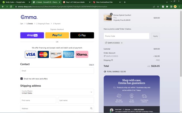Open the Chrome three-dot menu
Image resolution: width=182 pixels, height=113 pixels.
point(179,7)
